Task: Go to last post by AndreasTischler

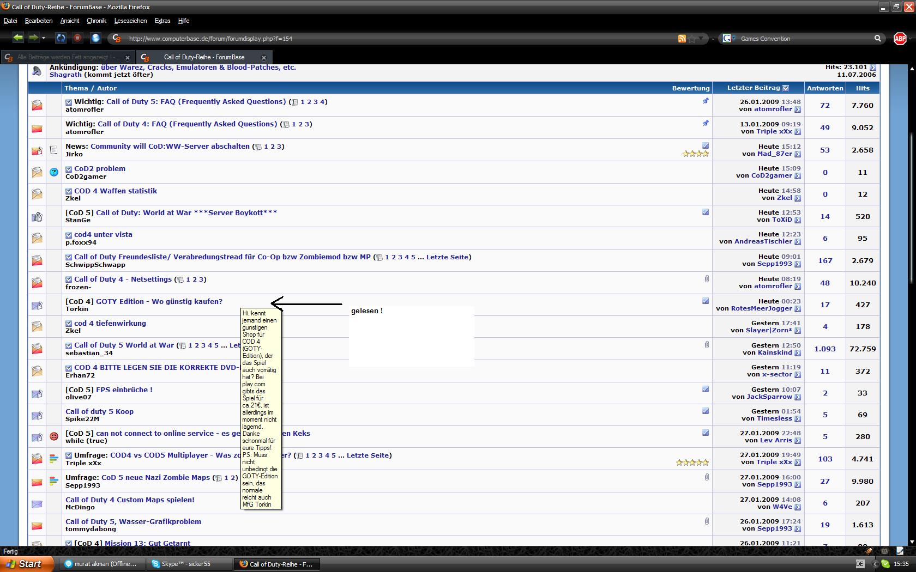Action: tap(798, 242)
